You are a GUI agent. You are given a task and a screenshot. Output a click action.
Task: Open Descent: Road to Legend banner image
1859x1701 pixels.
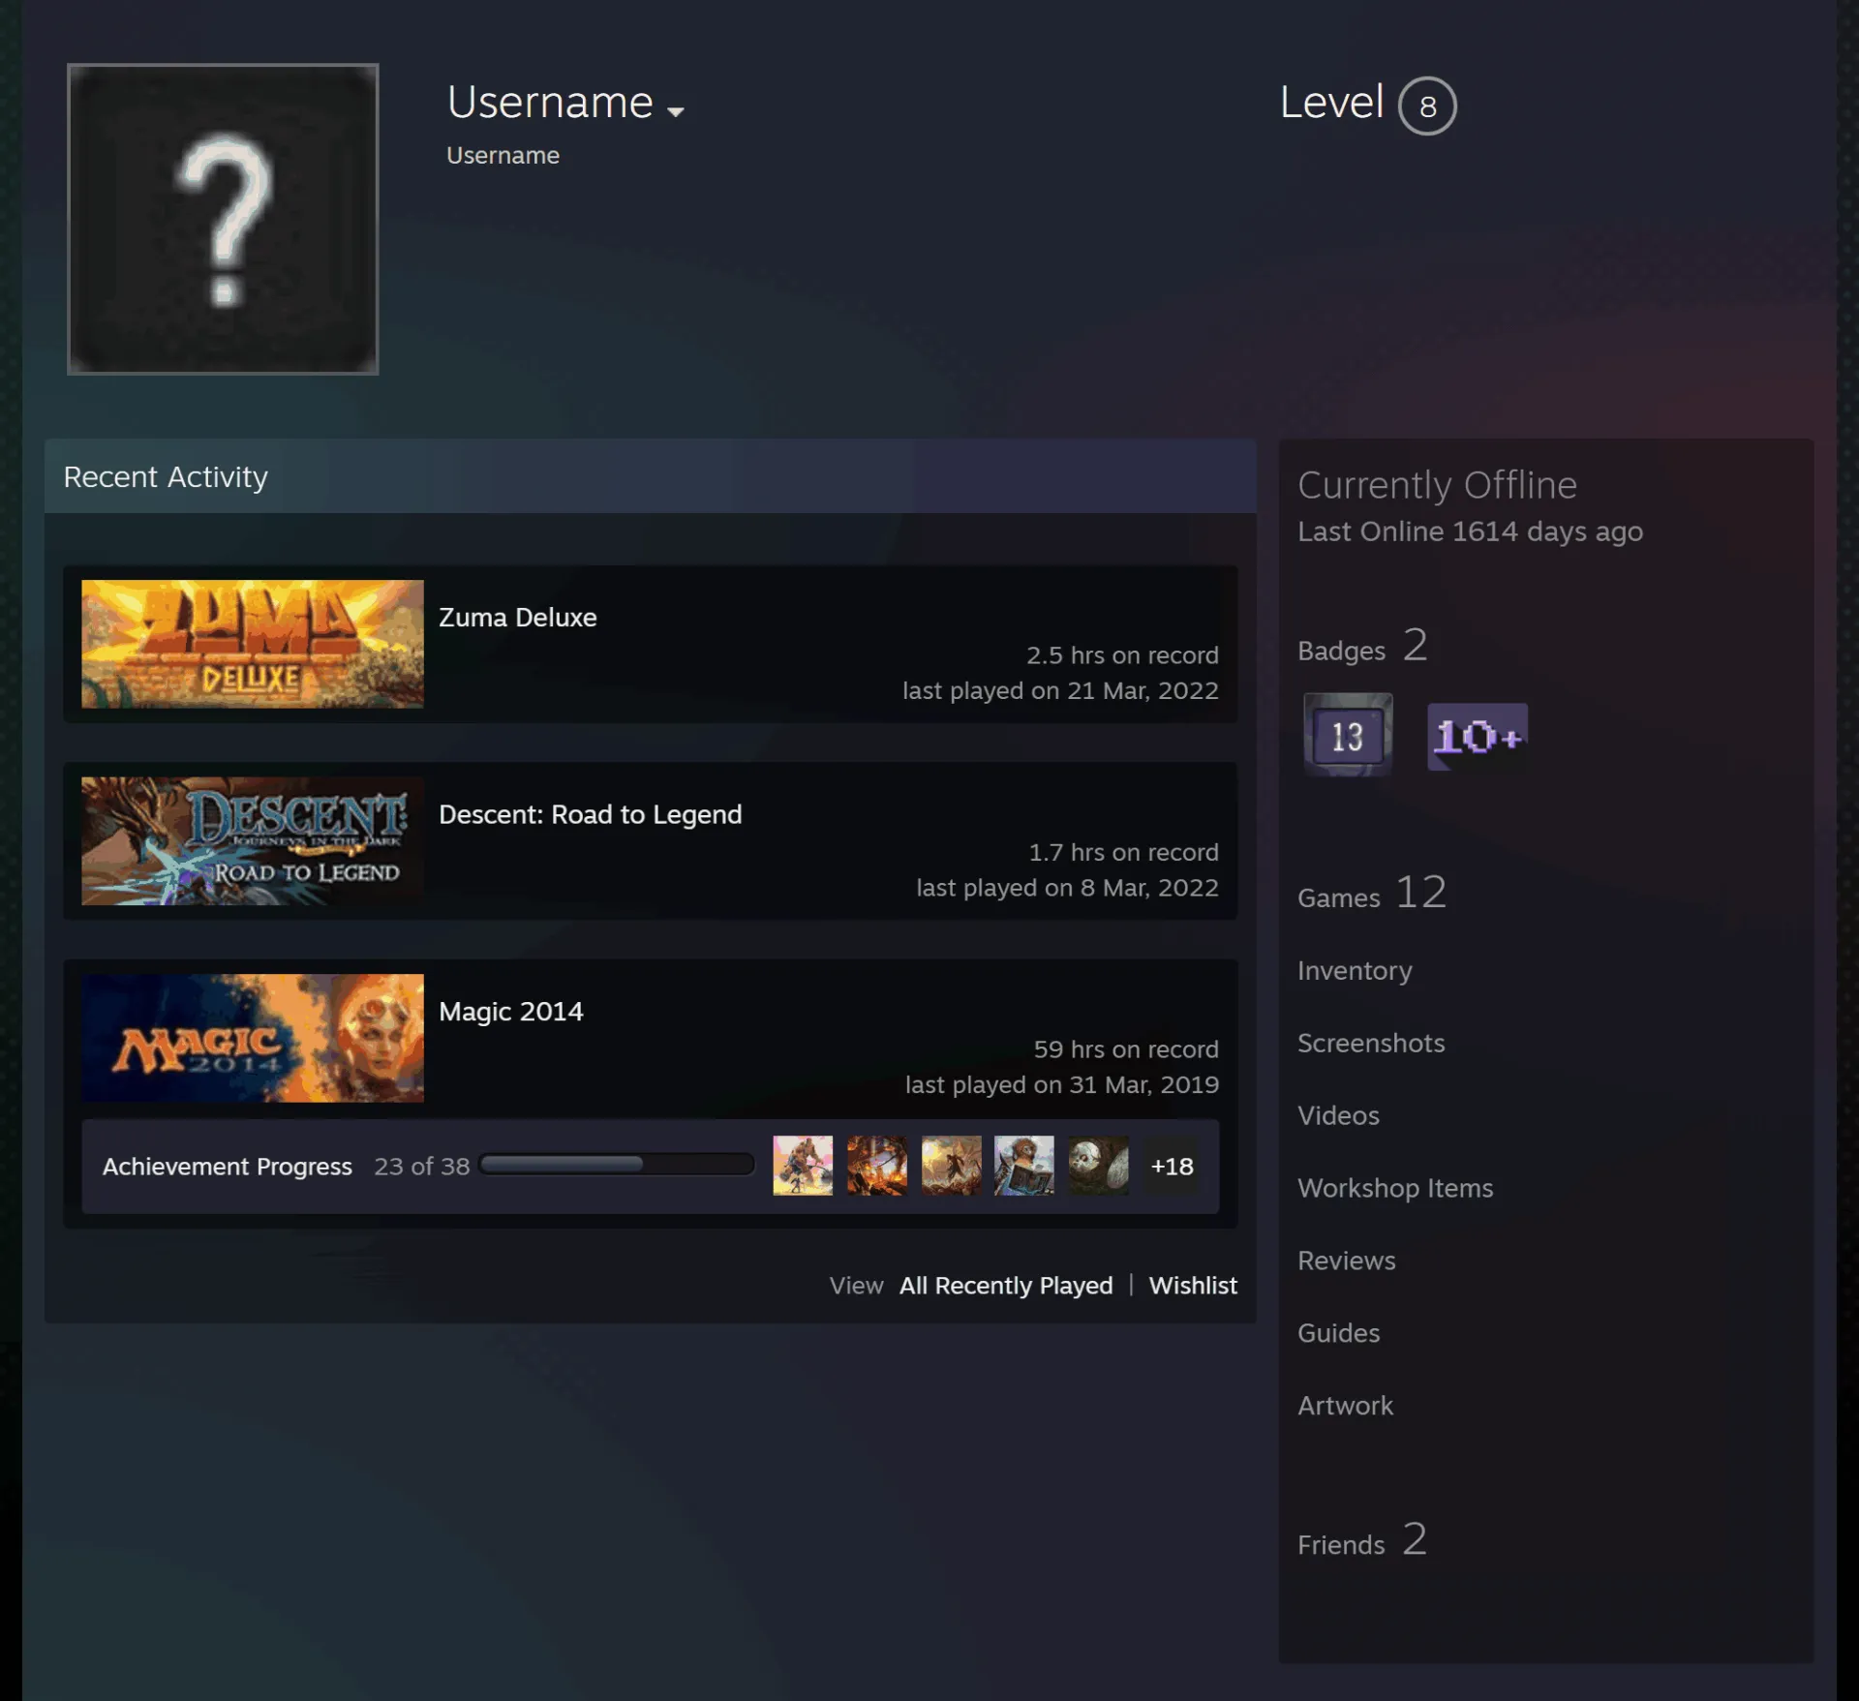253,841
